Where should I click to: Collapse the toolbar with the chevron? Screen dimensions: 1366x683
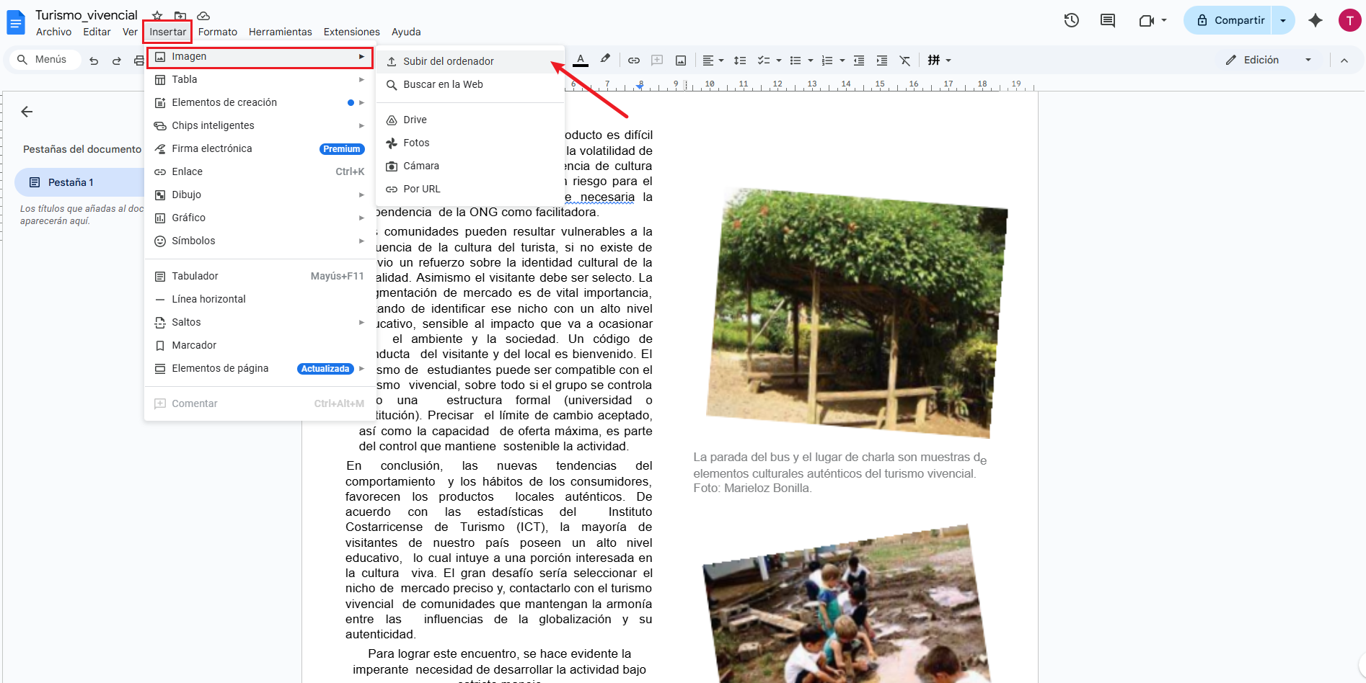tap(1344, 61)
